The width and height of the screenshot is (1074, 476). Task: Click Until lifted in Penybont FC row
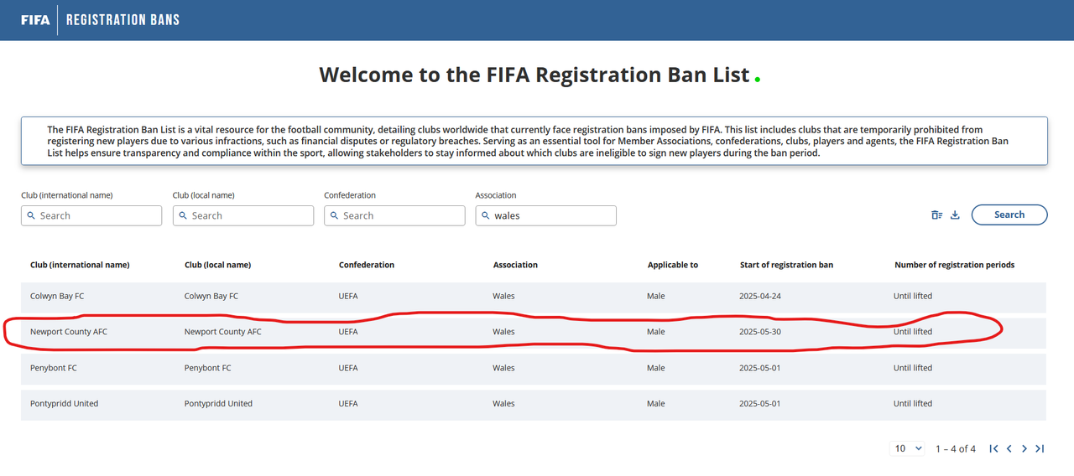tap(913, 368)
